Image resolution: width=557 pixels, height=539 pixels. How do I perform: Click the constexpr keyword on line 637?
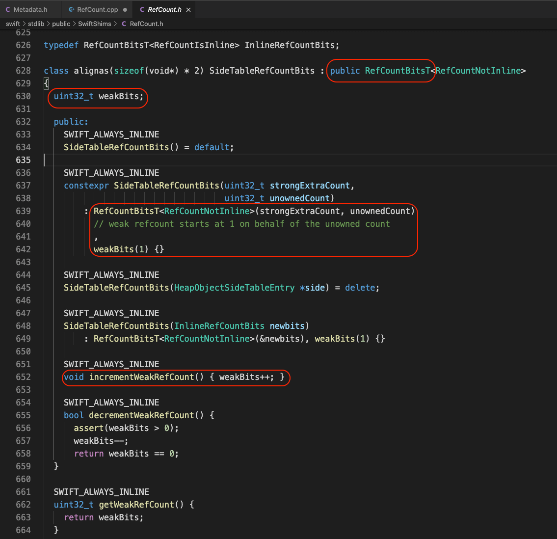[86, 186]
